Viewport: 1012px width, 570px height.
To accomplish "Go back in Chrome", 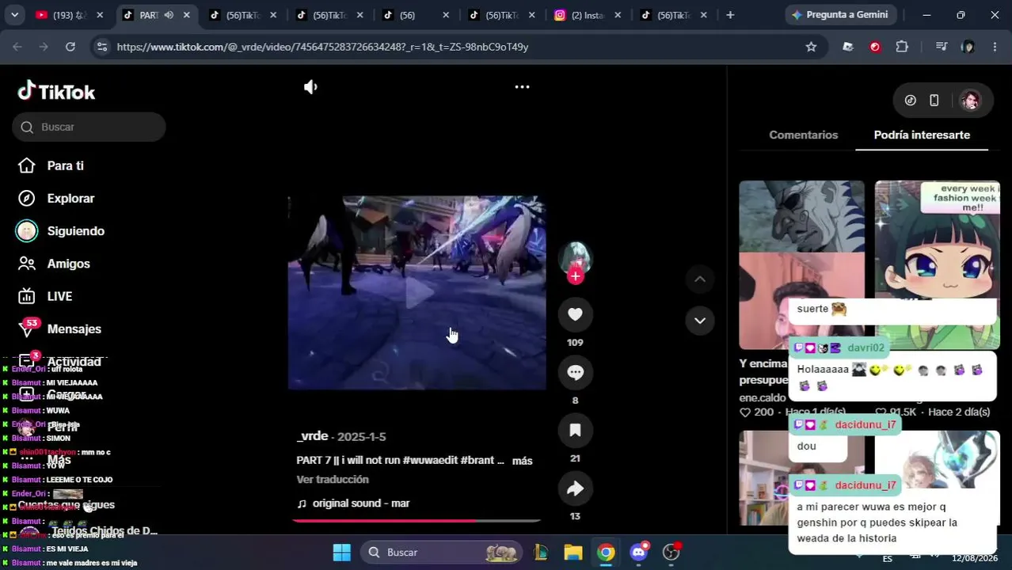I will [18, 47].
